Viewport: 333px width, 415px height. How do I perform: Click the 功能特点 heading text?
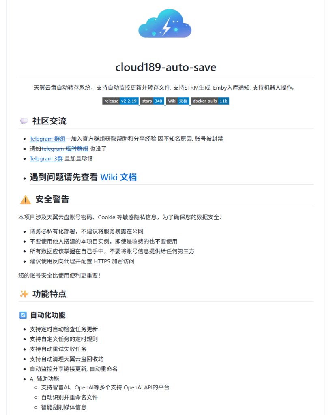pos(49,294)
